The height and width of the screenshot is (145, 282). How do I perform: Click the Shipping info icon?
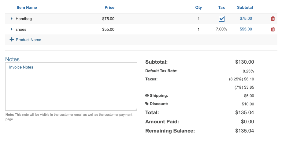147,96
